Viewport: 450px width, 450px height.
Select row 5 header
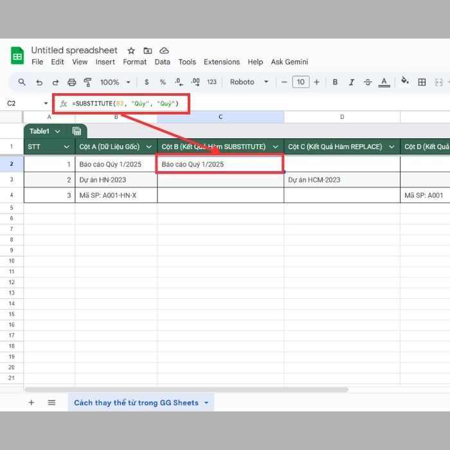(12, 208)
